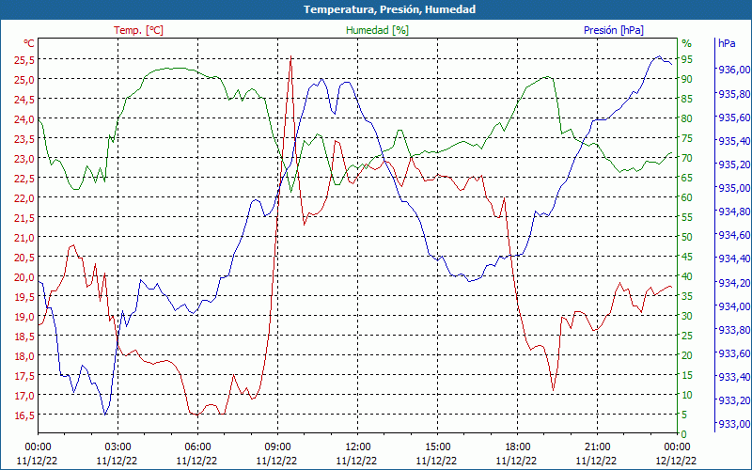Screen dimensions: 752x470
Task: Click the chart title "Temperatura, Presión, Humedad"
Action: point(389,9)
